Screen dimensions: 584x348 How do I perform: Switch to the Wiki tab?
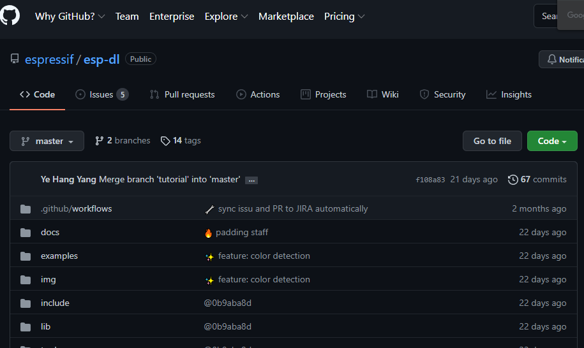tap(382, 94)
